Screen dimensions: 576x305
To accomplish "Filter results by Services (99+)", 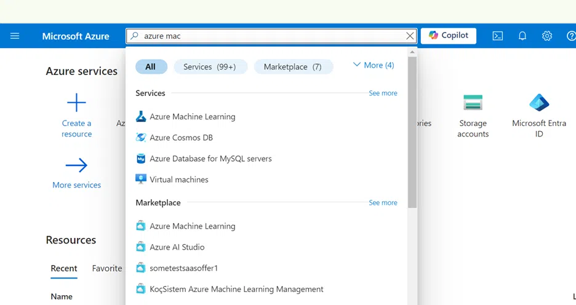I will (210, 66).
